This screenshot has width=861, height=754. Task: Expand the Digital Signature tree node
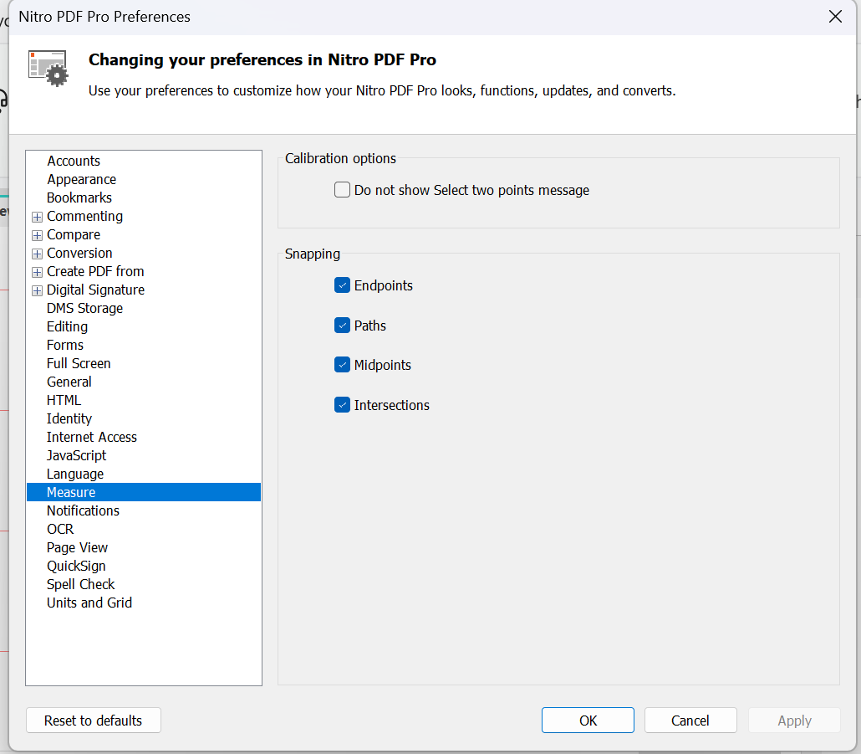click(x=37, y=290)
